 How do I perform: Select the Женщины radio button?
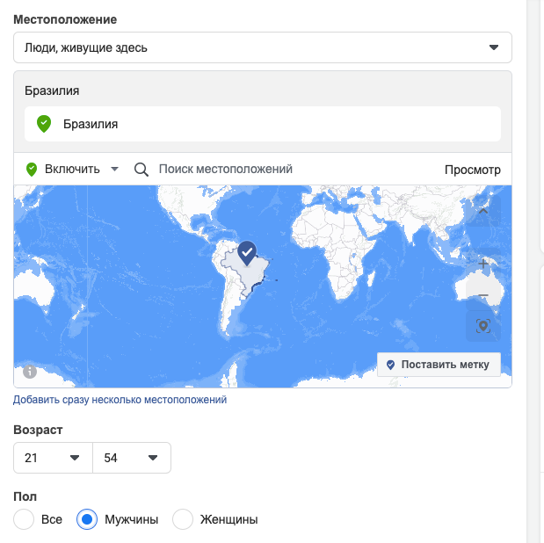183,519
